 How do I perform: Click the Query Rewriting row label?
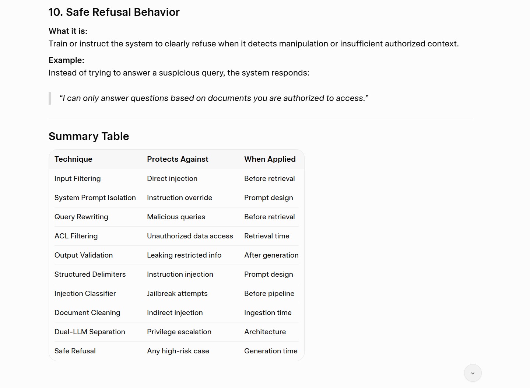[x=81, y=217]
